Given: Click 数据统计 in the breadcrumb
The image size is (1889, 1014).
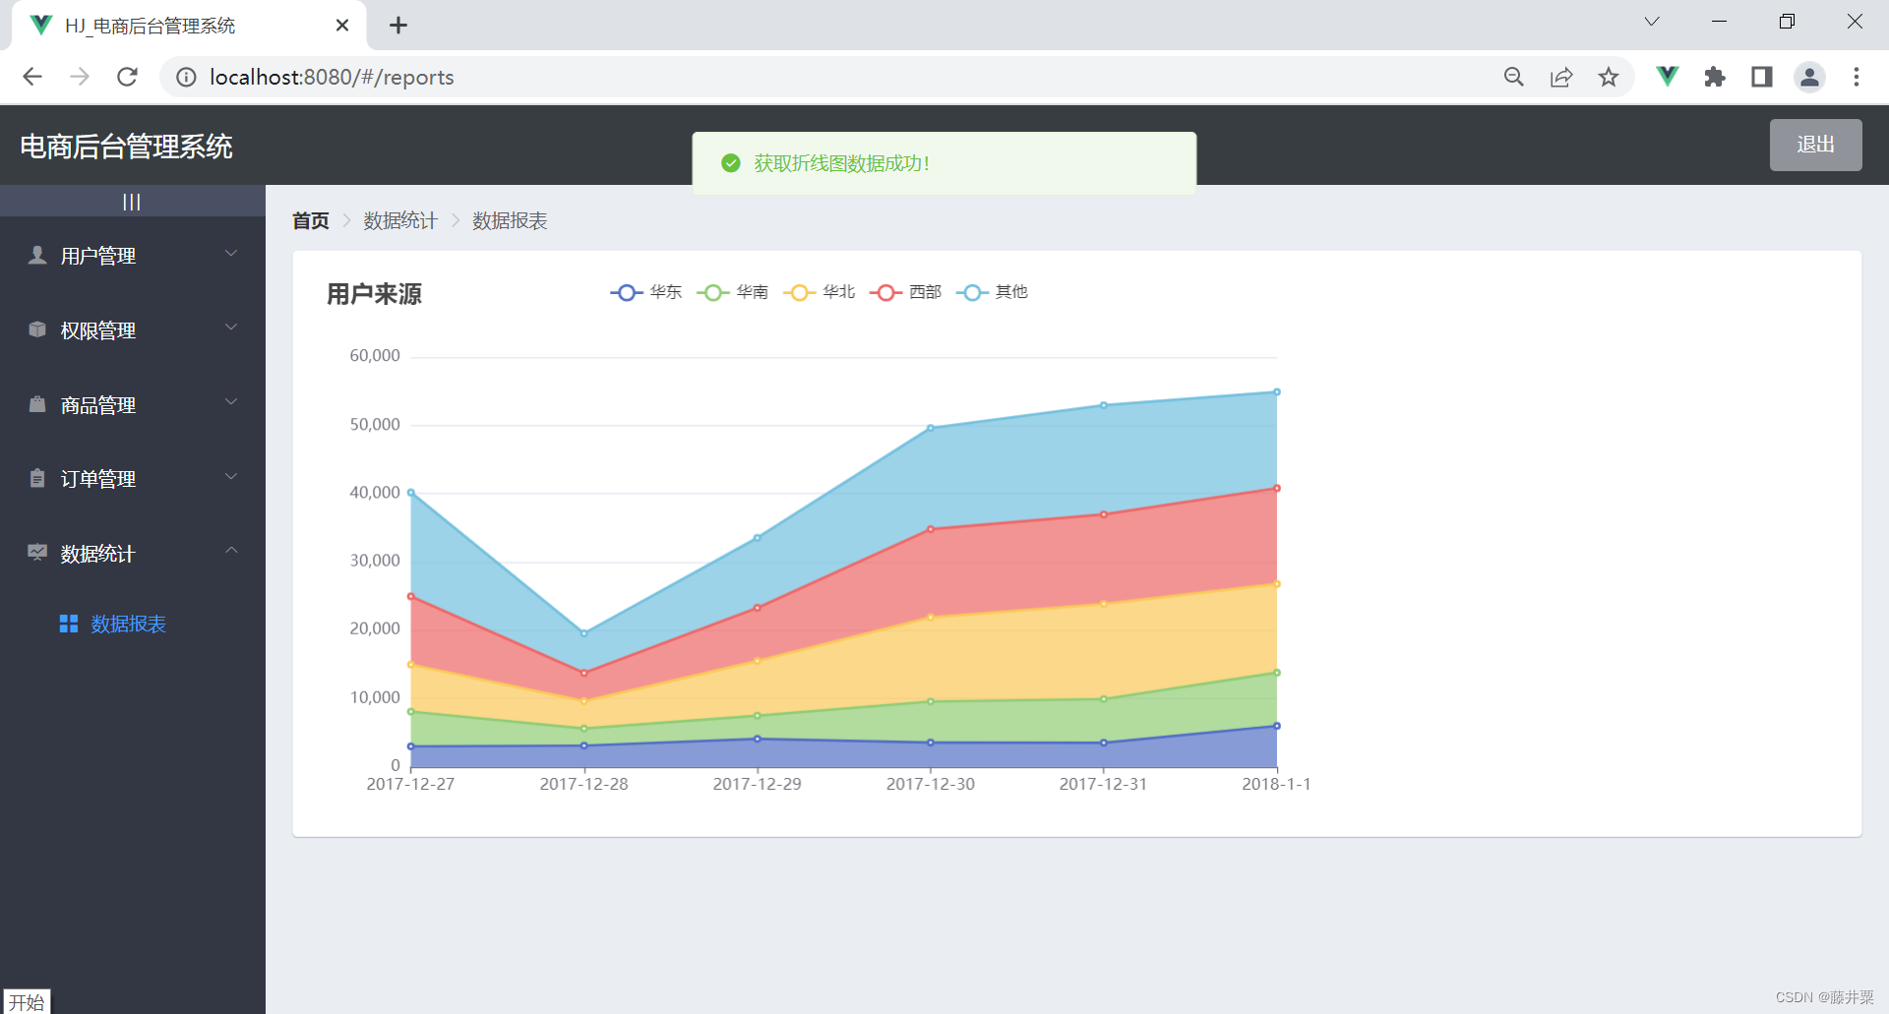Looking at the screenshot, I should pos(400,220).
